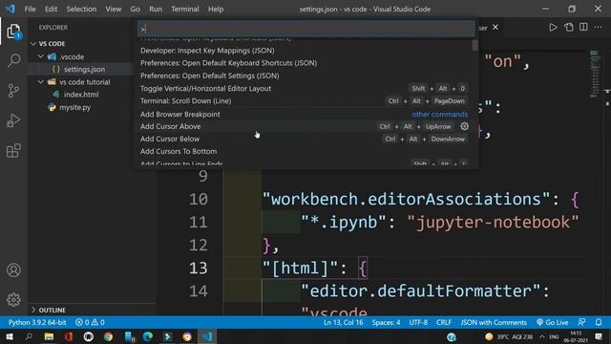The width and height of the screenshot is (611, 344).
Task: Open the Source Control view
Action: pyautogui.click(x=13, y=91)
